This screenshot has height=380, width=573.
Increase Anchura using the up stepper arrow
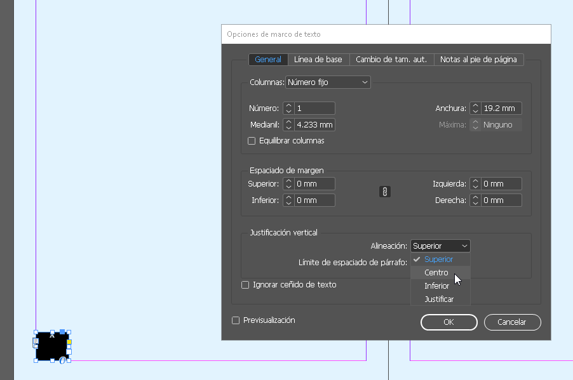point(475,105)
